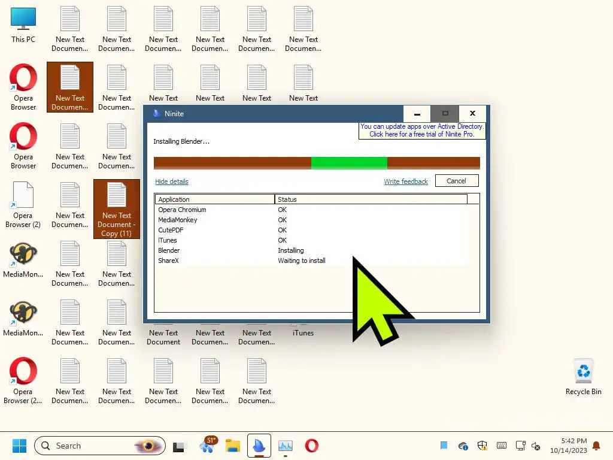Screen dimensions: 613x460
Task: Click the blue square tray icon
Action: click(444, 445)
